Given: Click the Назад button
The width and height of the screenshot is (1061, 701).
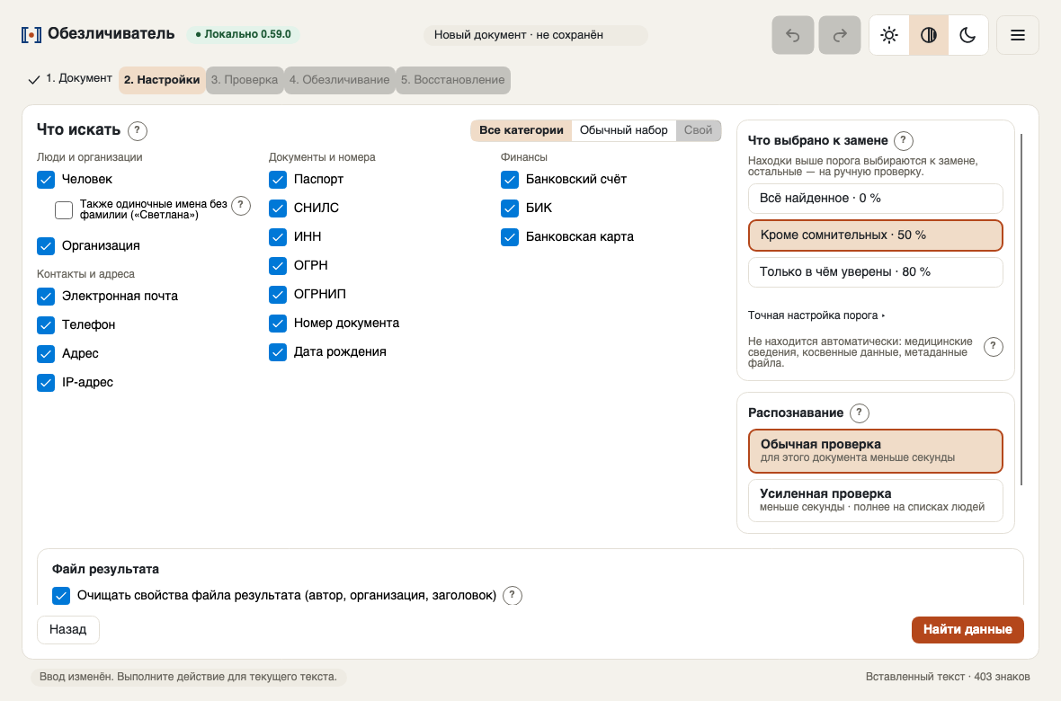Looking at the screenshot, I should click(x=67, y=629).
